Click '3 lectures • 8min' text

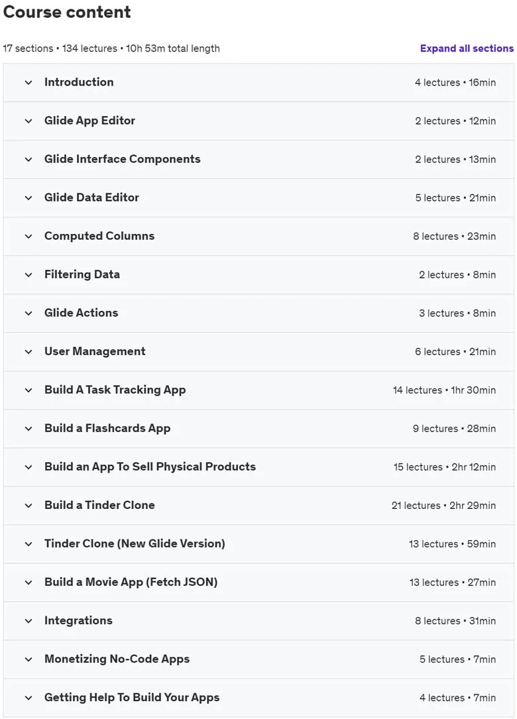(x=457, y=313)
